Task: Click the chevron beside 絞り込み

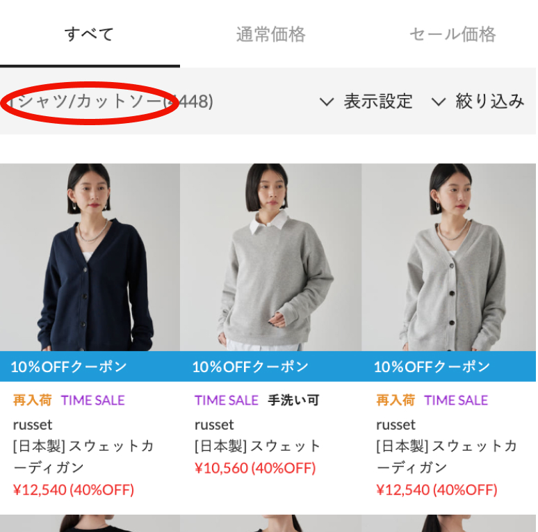Action: [x=438, y=102]
